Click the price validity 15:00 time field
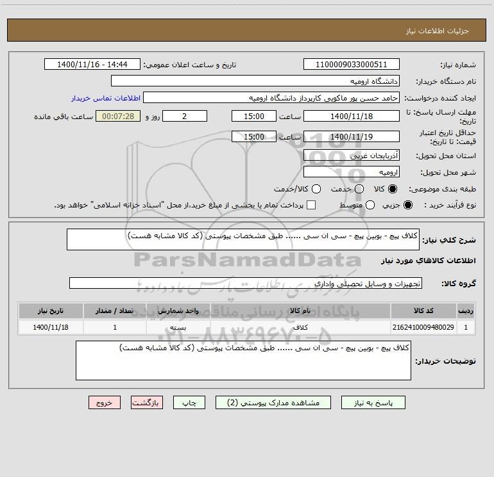Viewport: 494px width, 477px height. (254, 136)
